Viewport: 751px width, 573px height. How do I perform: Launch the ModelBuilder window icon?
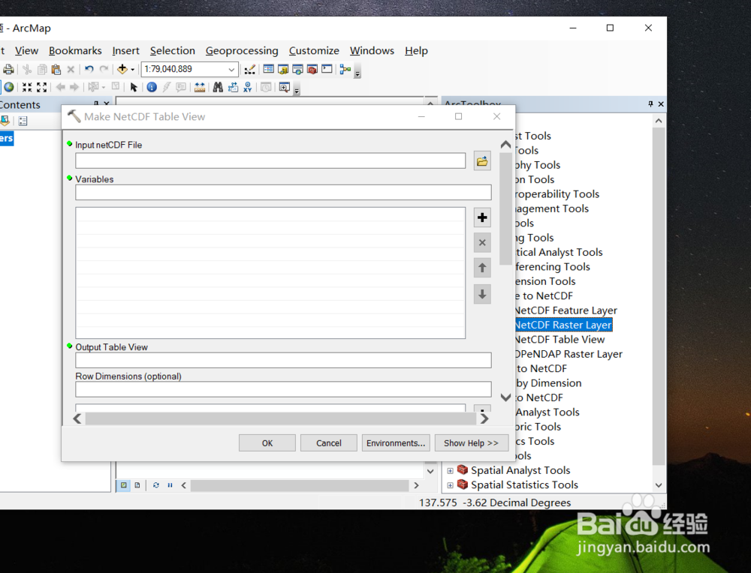(x=345, y=70)
